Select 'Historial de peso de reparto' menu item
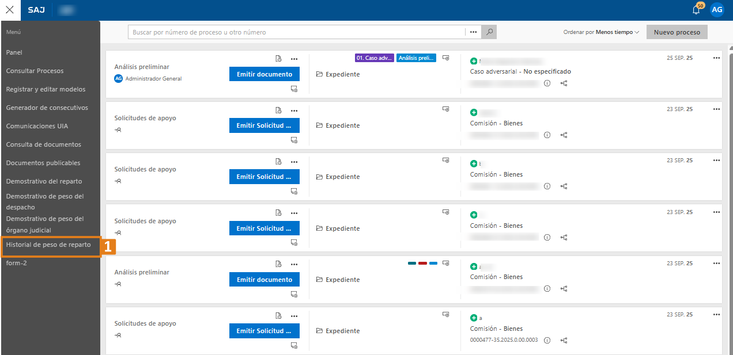Image resolution: width=733 pixels, height=355 pixels. 48,245
